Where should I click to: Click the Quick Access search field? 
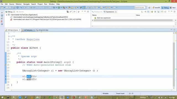pyautogui.click(x=140, y=7)
